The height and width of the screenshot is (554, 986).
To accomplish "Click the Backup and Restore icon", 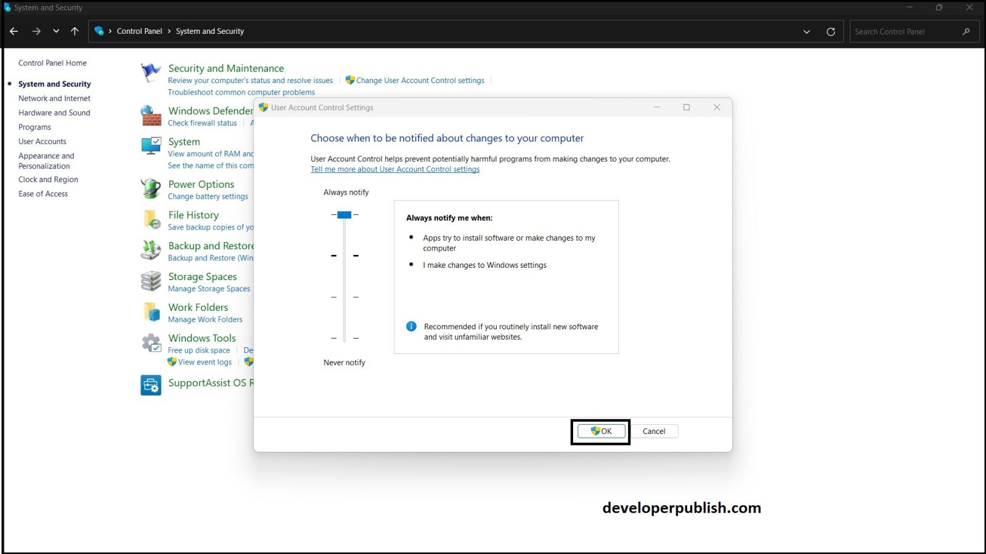I will tap(151, 251).
